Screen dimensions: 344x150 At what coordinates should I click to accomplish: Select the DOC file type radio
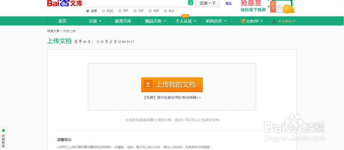pos(103,11)
